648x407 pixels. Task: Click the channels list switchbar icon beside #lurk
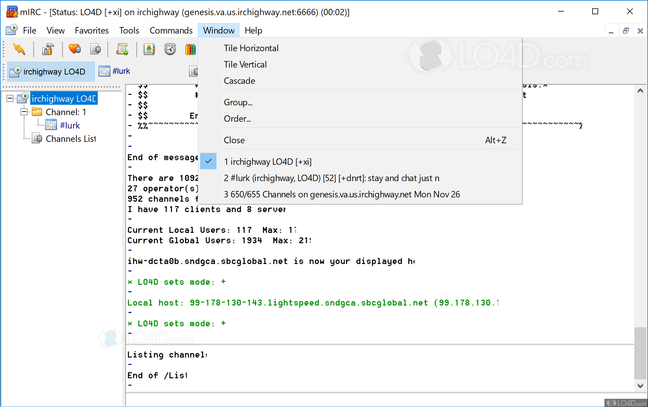click(193, 71)
